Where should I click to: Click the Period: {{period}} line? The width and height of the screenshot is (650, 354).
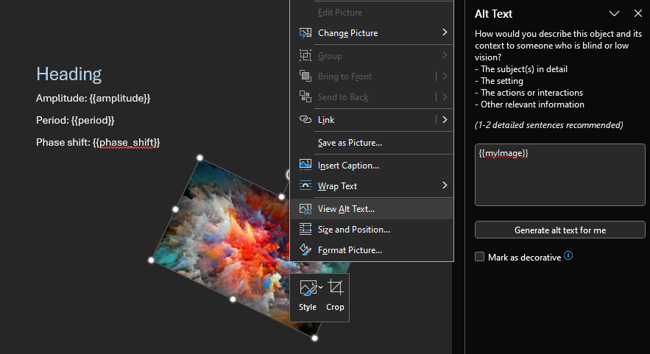pyautogui.click(x=75, y=120)
